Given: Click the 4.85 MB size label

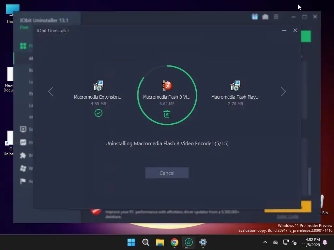Looking at the screenshot, I should point(99,104).
